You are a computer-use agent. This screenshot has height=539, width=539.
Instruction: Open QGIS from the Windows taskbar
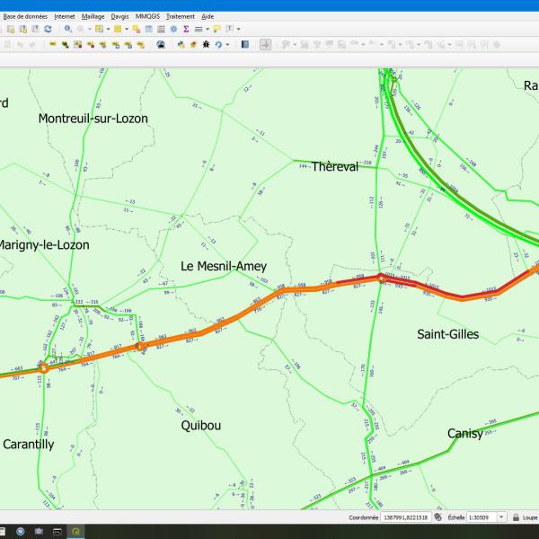click(x=75, y=532)
